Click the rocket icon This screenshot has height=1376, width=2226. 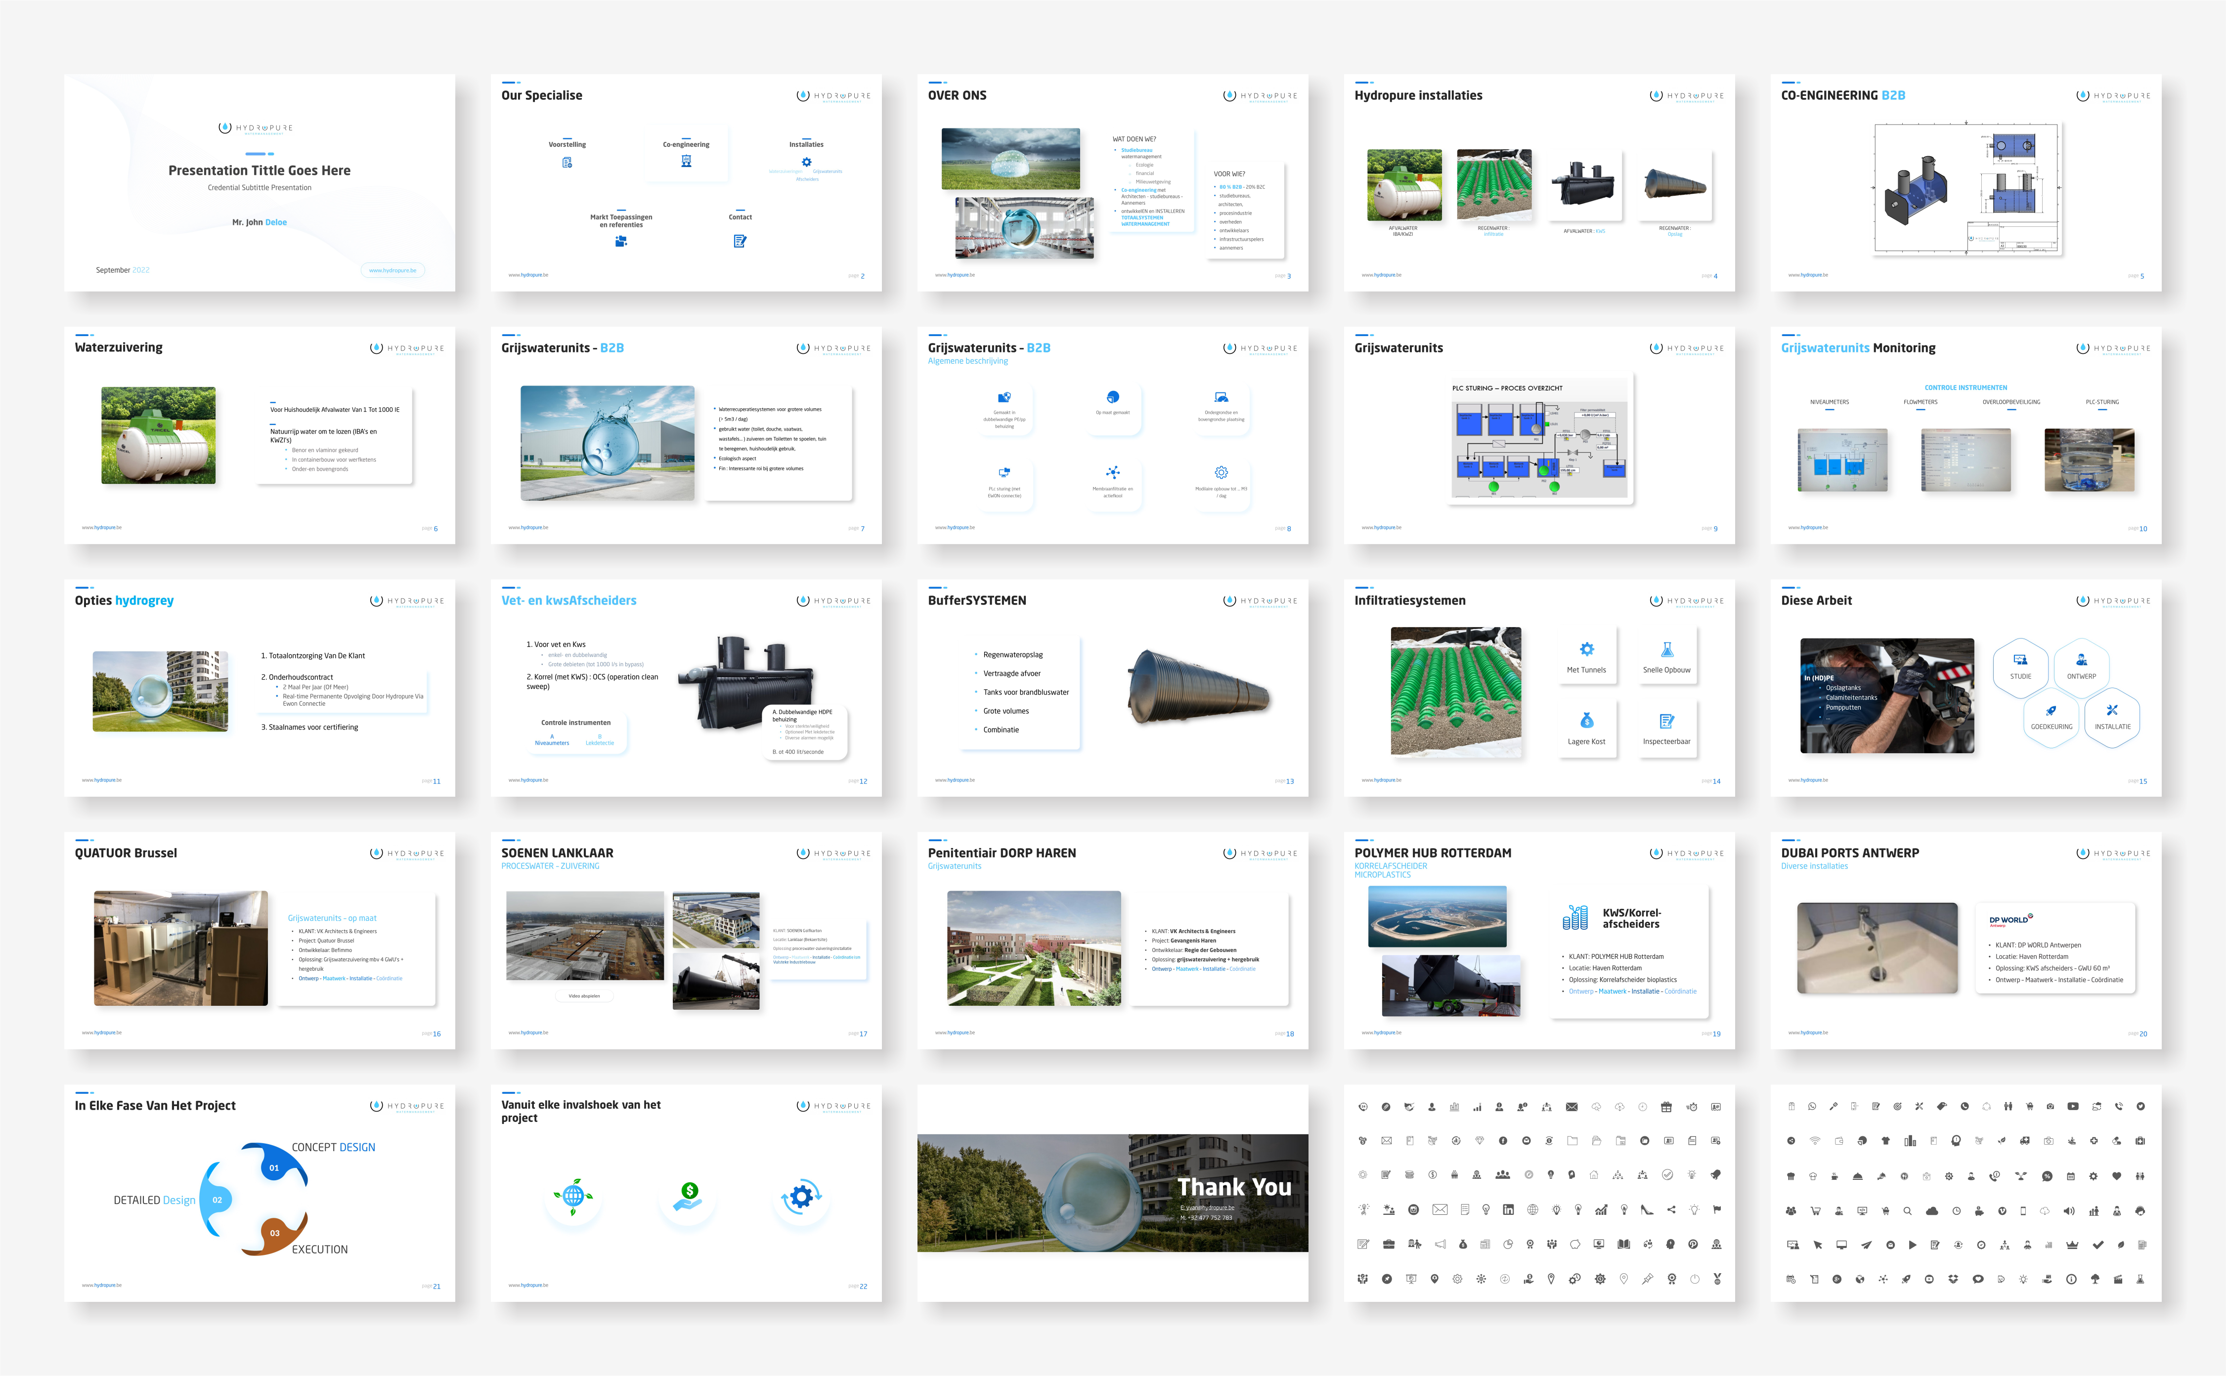pos(1907,1280)
